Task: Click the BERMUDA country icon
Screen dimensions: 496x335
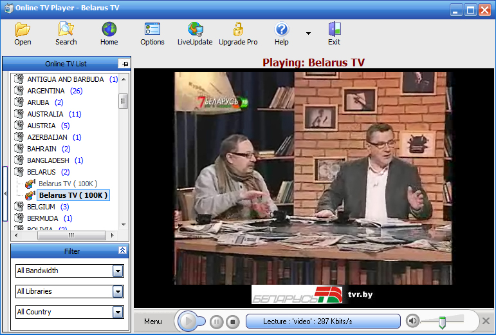Action: tap(19, 218)
